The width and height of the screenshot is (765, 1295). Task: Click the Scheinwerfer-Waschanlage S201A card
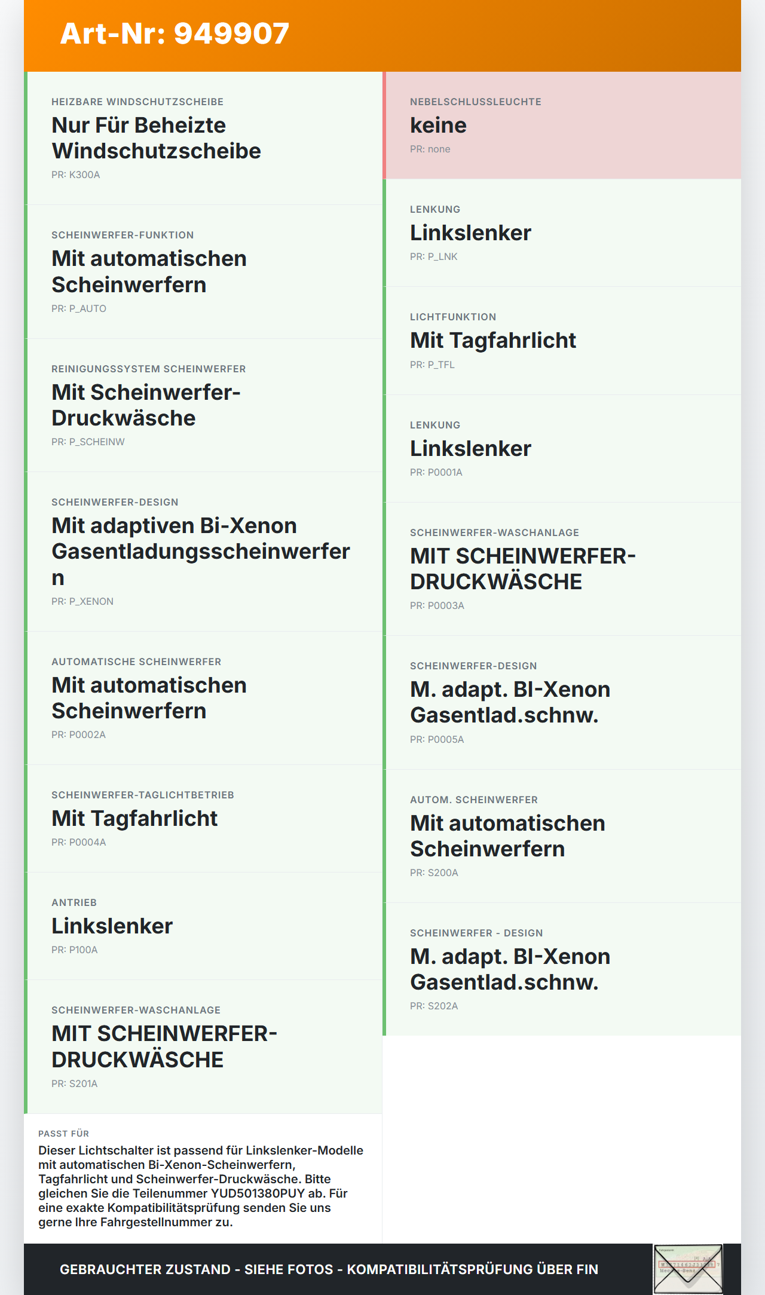coord(203,1047)
